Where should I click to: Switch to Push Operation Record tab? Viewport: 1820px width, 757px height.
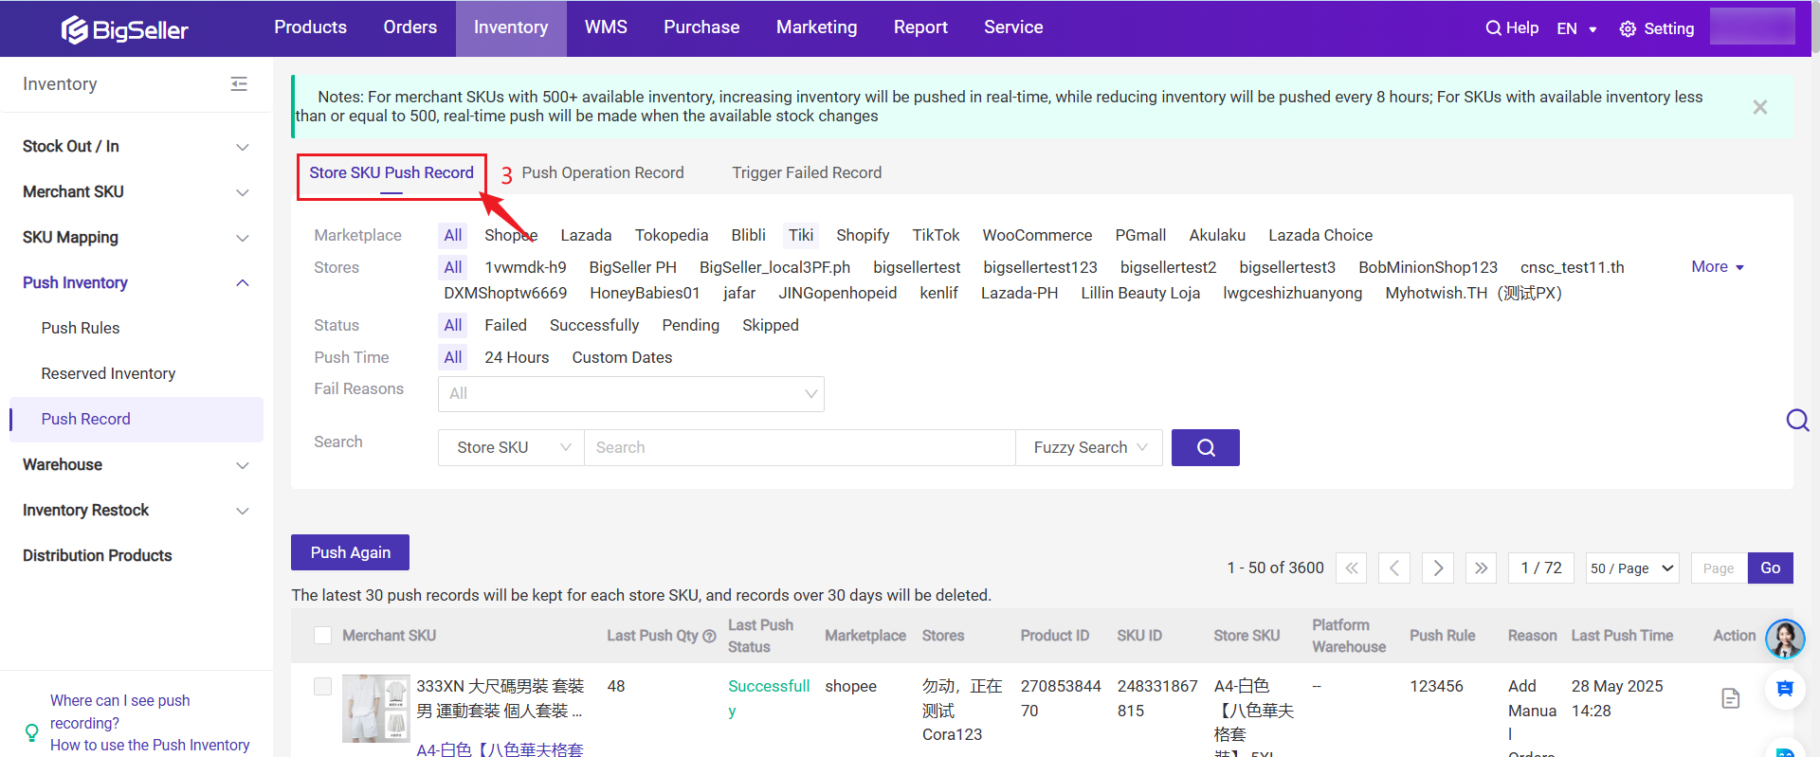[x=603, y=172]
